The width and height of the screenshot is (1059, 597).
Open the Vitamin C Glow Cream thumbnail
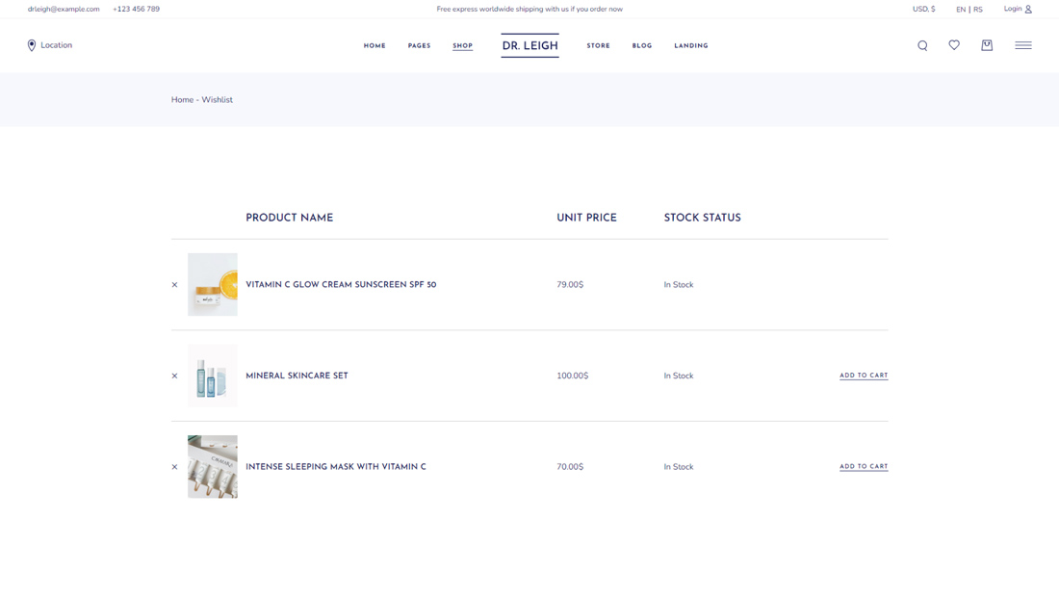tap(213, 285)
